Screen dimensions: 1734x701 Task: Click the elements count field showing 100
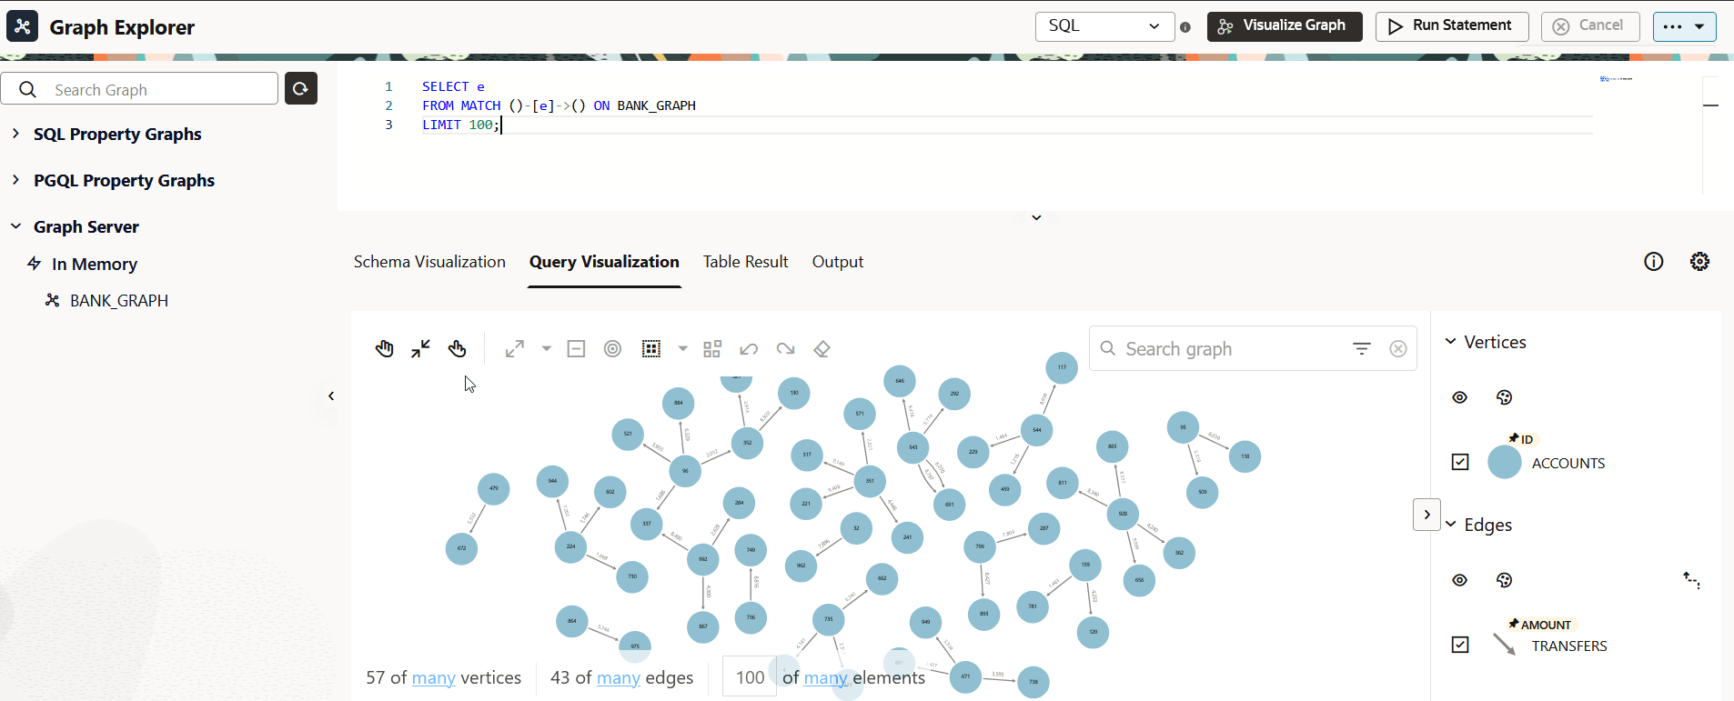(750, 677)
